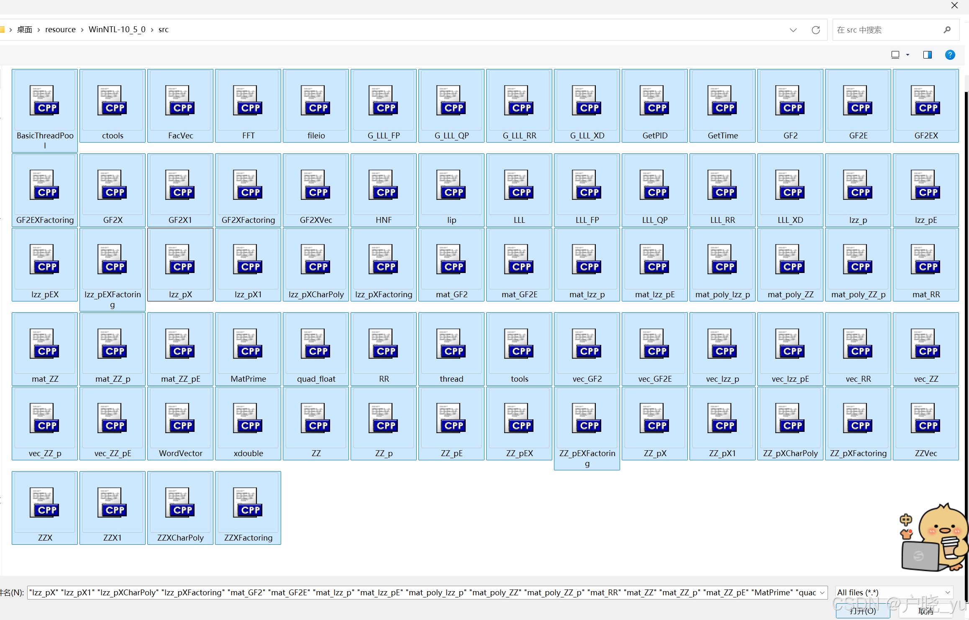Open help with the question mark icon
The width and height of the screenshot is (969, 620).
[x=950, y=55]
